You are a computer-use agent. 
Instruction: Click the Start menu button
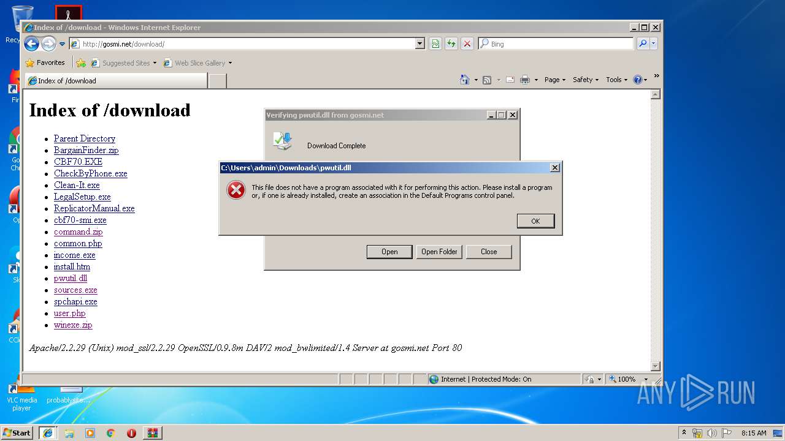coord(17,432)
